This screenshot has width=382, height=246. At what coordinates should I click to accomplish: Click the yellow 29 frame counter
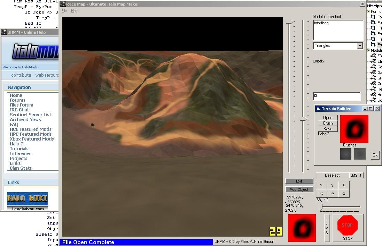tap(275, 231)
